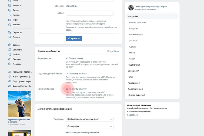
Task: Open the Фотография subcategory dropdown
Action: point(89,126)
